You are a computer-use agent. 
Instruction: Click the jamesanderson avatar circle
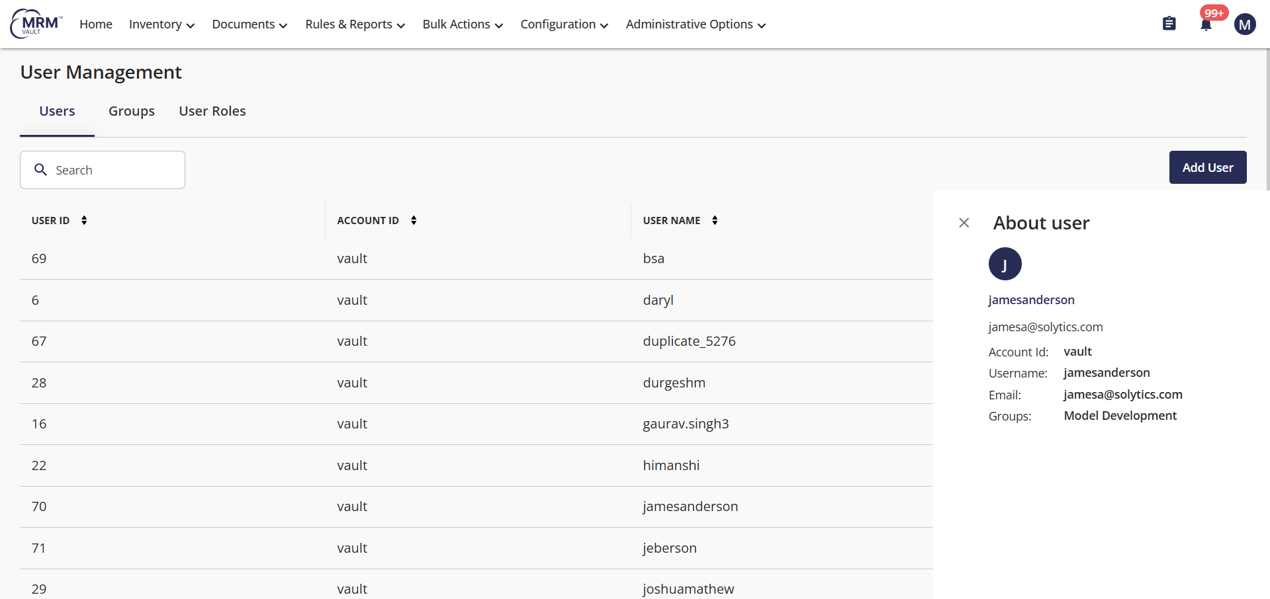click(1005, 264)
